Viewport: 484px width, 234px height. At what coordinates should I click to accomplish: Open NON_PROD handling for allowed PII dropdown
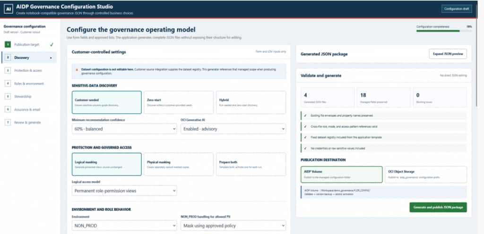tap(233, 226)
